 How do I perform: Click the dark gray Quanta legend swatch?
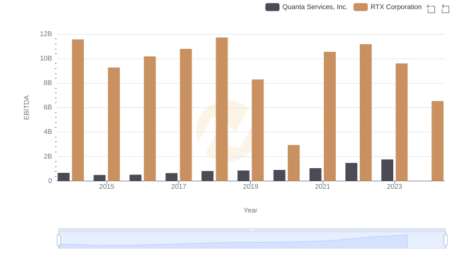point(272,7)
